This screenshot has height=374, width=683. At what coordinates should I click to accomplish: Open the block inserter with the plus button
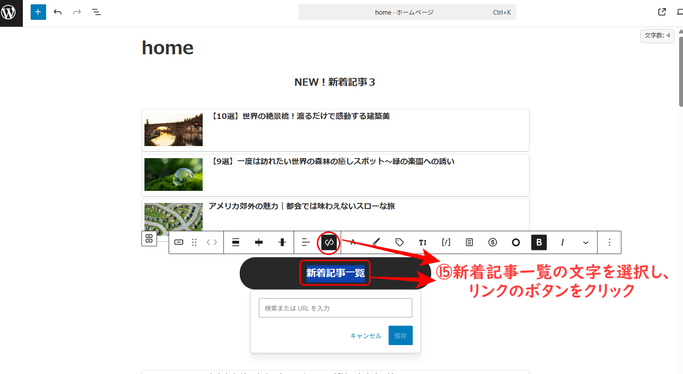(x=38, y=12)
